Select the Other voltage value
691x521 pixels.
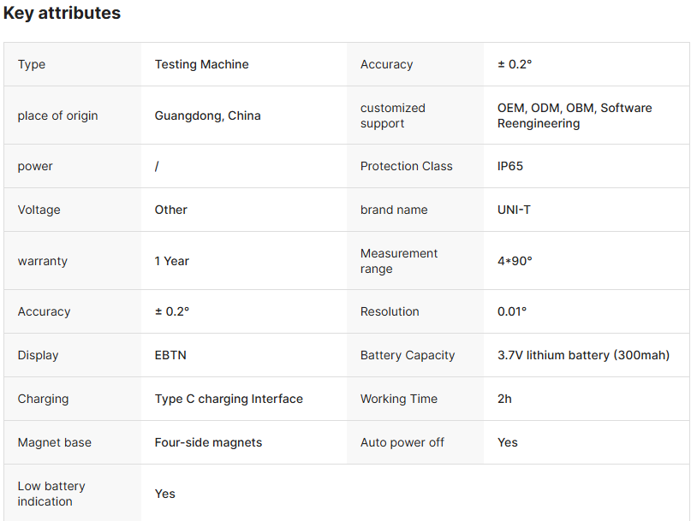170,210
